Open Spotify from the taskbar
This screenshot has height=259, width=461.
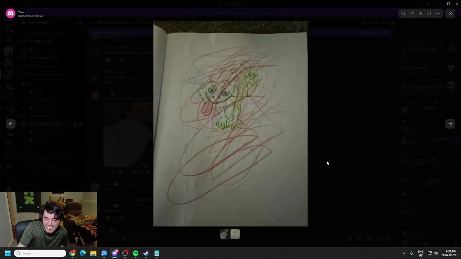pyautogui.click(x=135, y=253)
